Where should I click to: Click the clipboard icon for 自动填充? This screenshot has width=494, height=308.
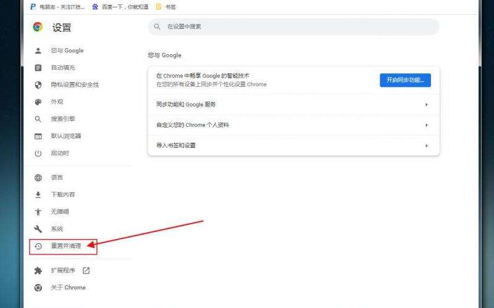(x=38, y=68)
